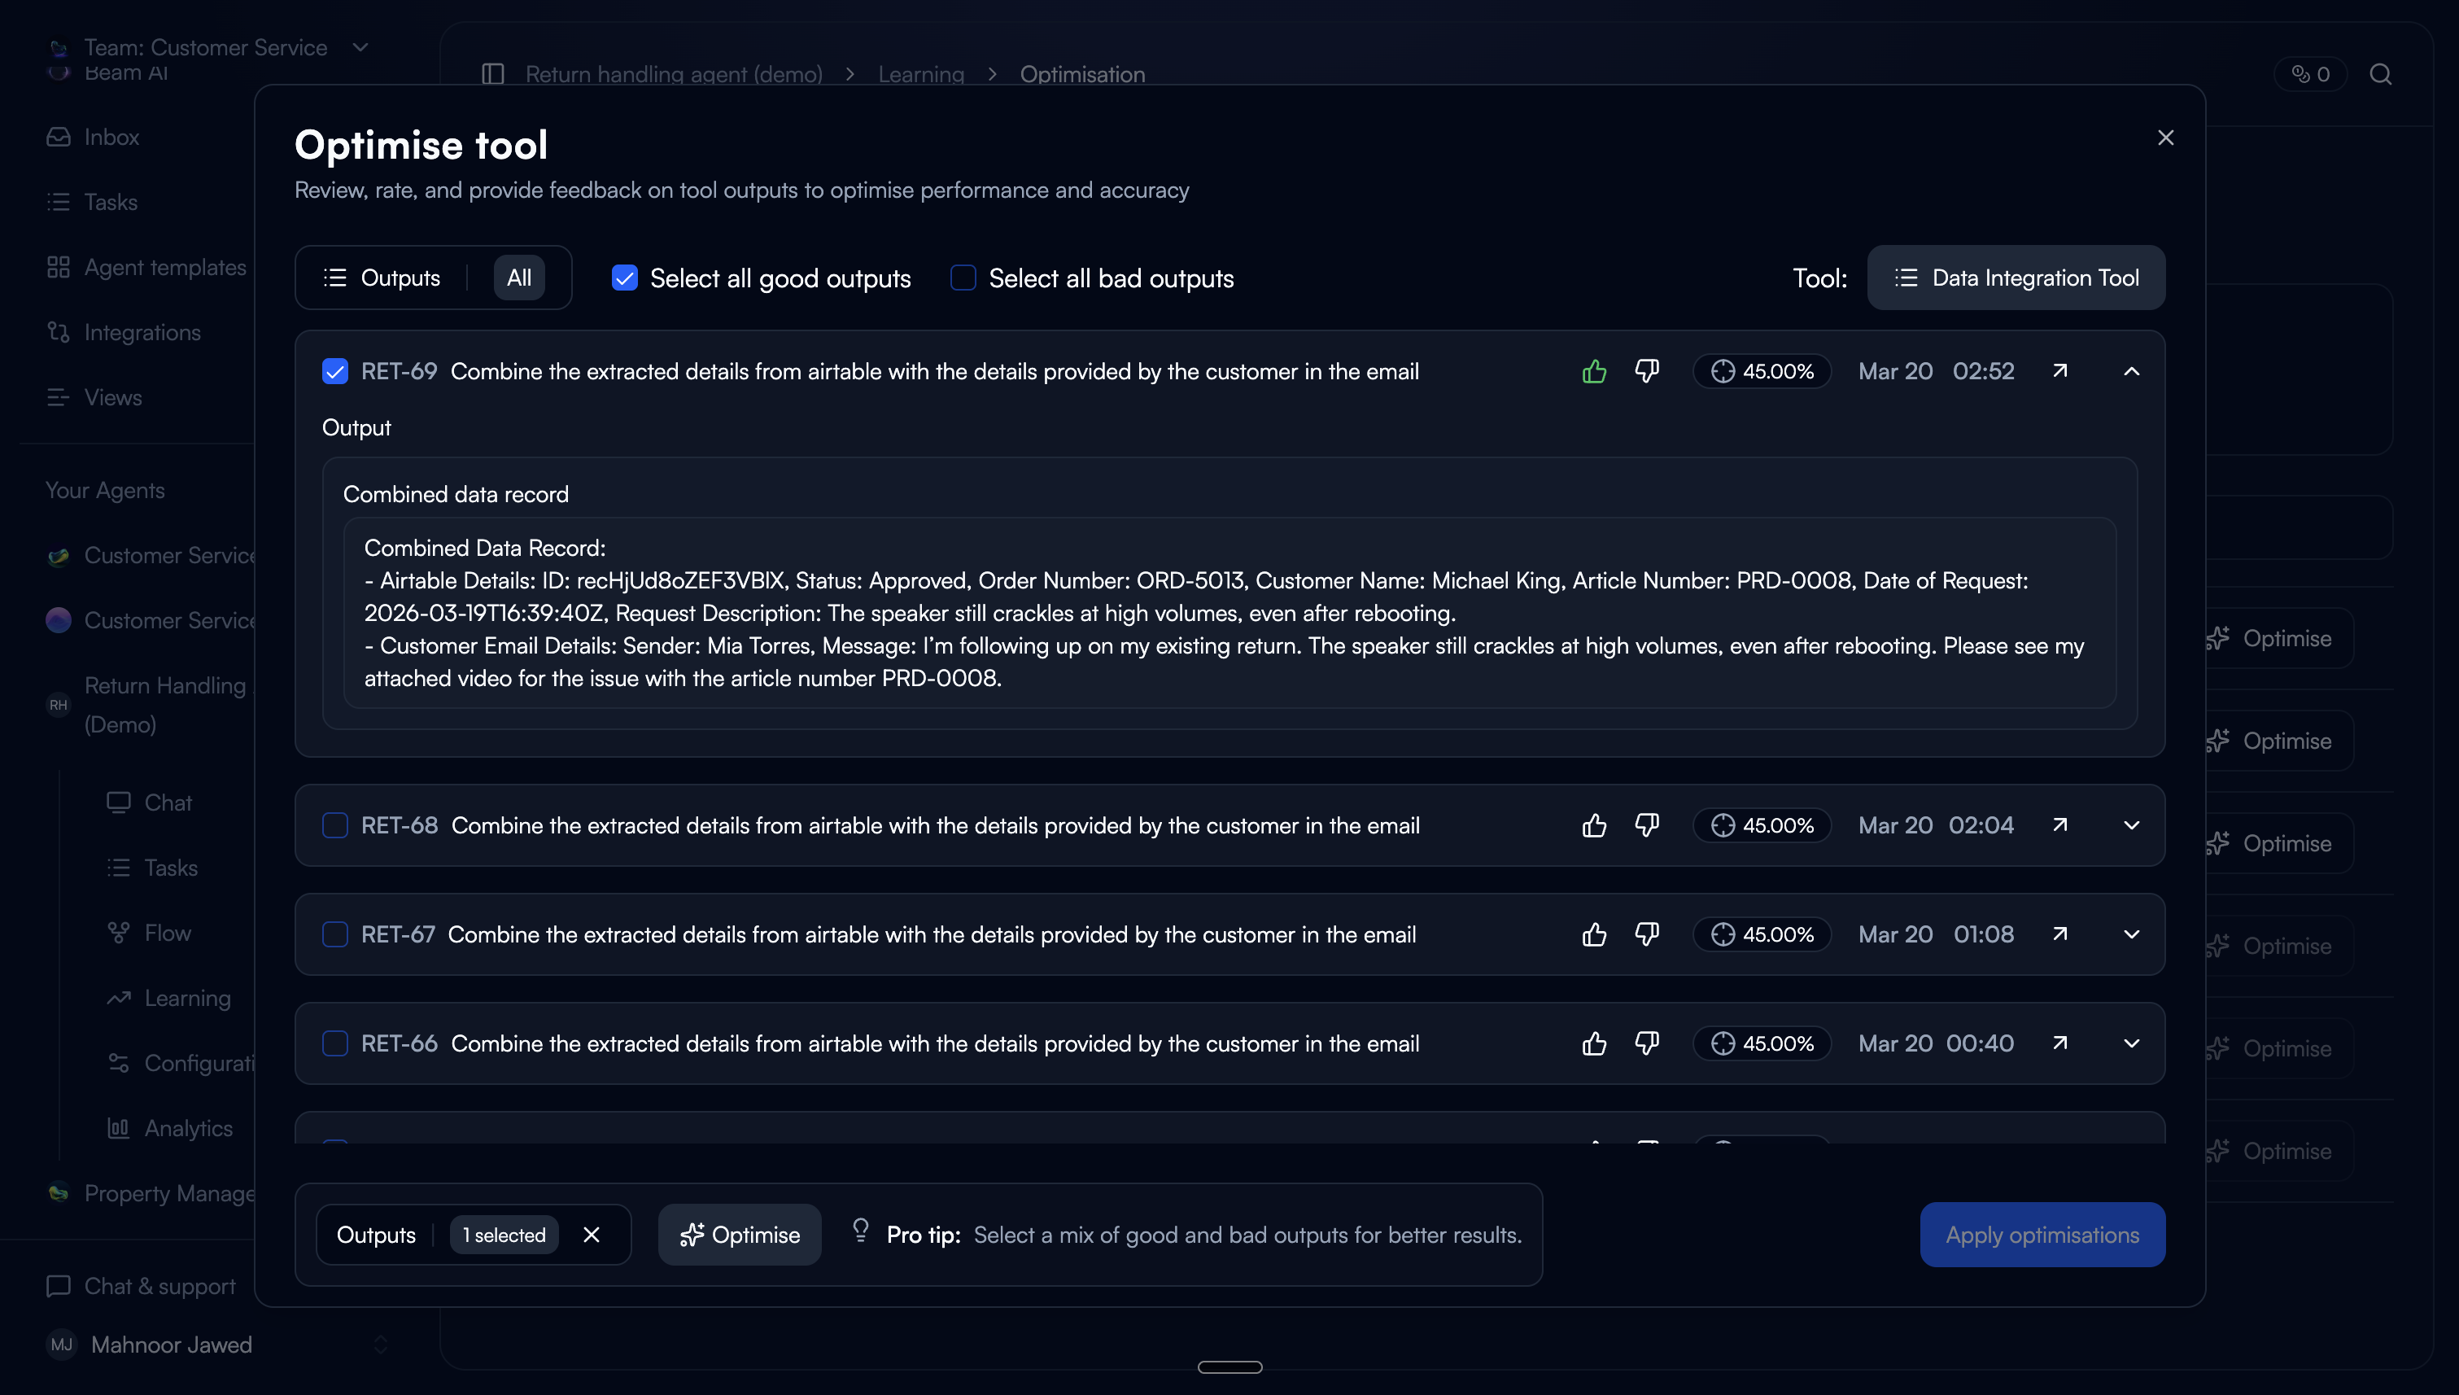This screenshot has height=1395, width=2459.
Task: Thumbs up the RET-67 output
Action: click(x=1594, y=934)
